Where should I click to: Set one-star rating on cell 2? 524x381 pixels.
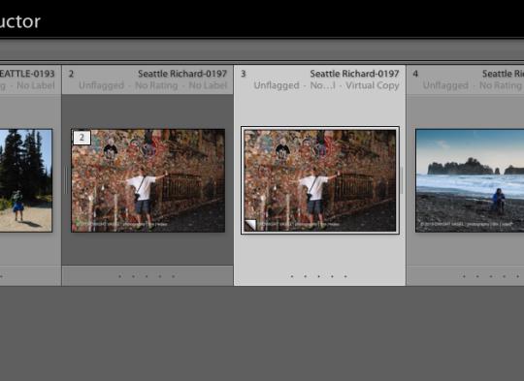(120, 276)
